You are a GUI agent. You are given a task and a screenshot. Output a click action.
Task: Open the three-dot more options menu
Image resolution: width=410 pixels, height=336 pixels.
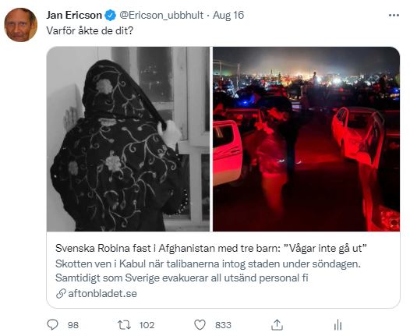pyautogui.click(x=394, y=16)
